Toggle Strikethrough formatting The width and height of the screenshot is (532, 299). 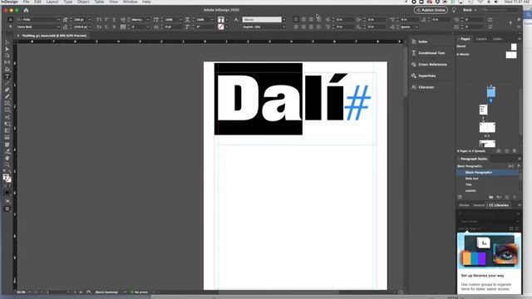click(114, 27)
